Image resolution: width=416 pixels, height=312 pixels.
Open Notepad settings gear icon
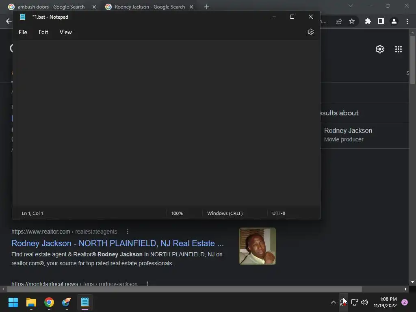(311, 32)
